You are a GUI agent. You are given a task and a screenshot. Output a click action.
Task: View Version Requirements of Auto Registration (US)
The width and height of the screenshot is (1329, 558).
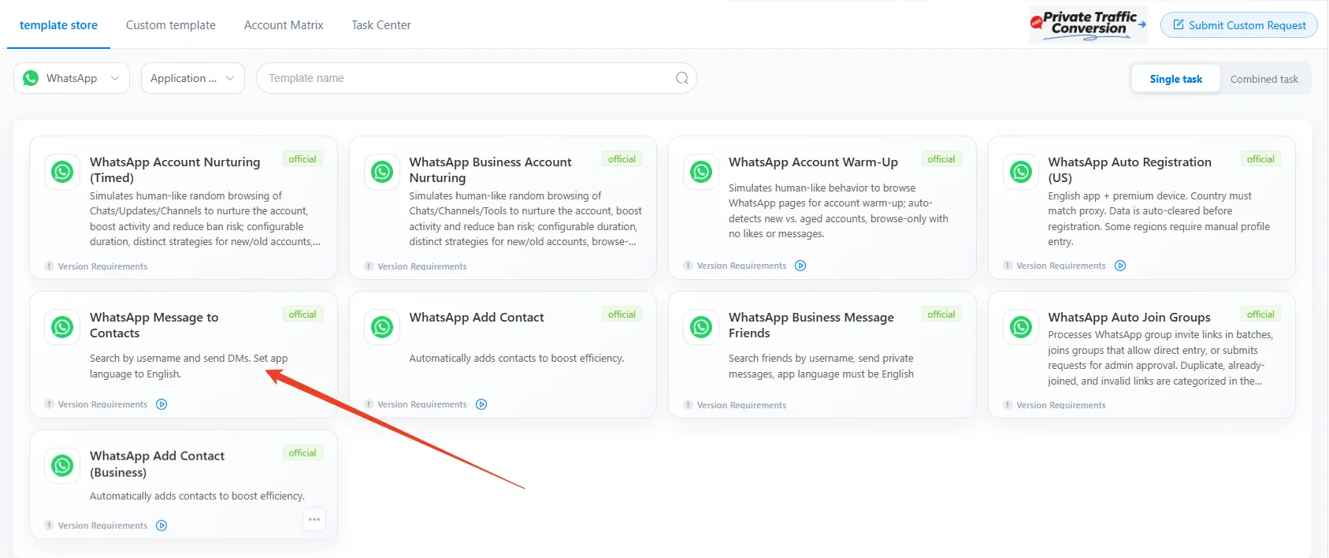tap(1061, 266)
